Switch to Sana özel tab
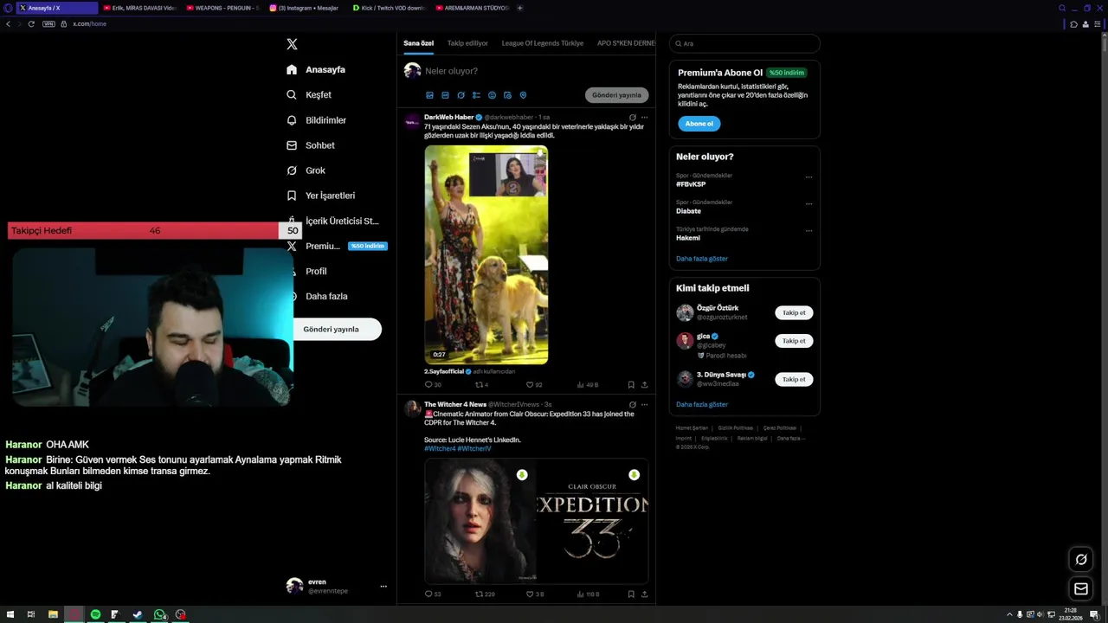Image resolution: width=1108 pixels, height=623 pixels. click(418, 43)
